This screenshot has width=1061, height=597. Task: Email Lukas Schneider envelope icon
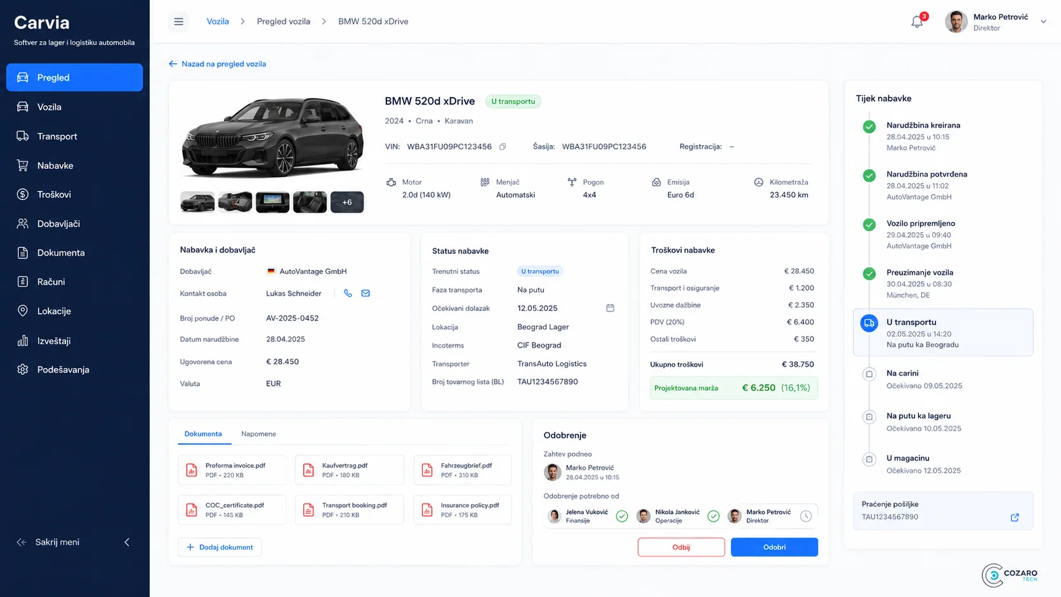[366, 293]
